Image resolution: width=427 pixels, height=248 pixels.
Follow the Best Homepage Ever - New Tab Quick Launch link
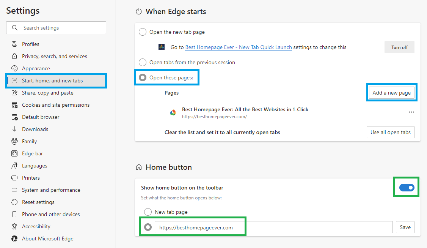(x=238, y=47)
